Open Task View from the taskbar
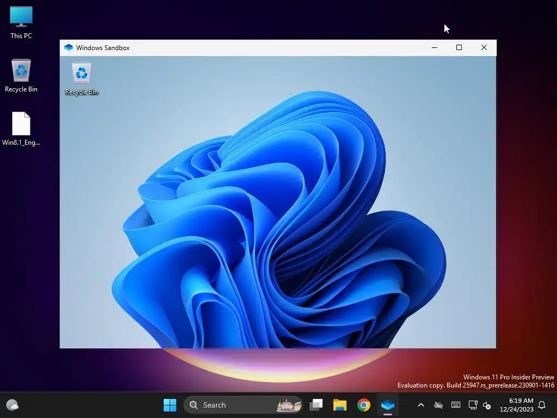 pos(316,405)
